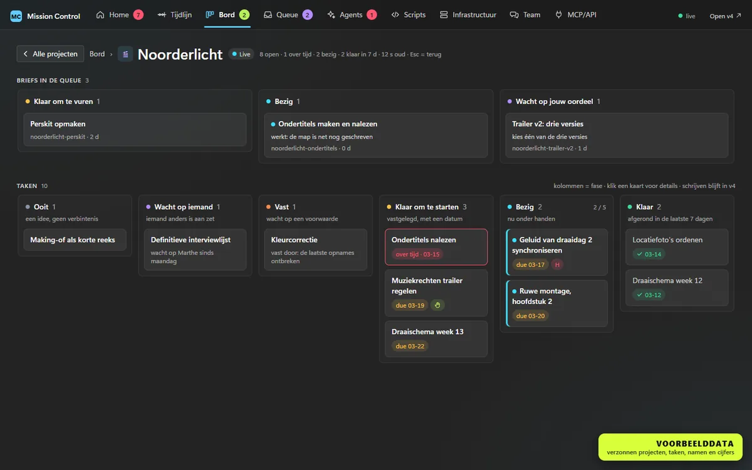Image resolution: width=752 pixels, height=470 pixels.
Task: Click "wacht op Marthe sinds maandag" text
Action: pos(182,257)
